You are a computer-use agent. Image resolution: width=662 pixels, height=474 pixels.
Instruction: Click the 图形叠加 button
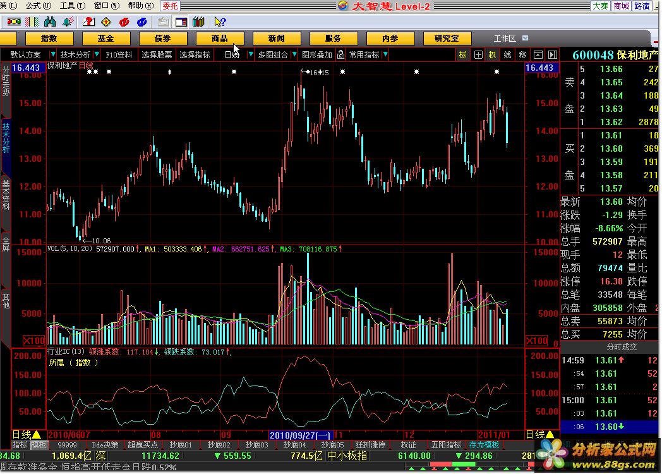(317, 54)
